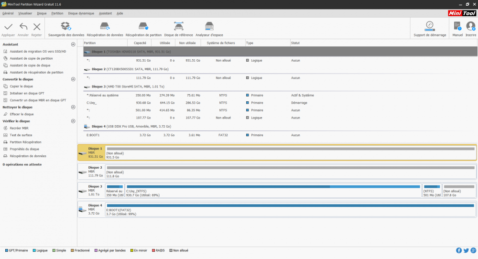Sort by Système de fichiers column header
The height and width of the screenshot is (259, 478).
(223, 43)
